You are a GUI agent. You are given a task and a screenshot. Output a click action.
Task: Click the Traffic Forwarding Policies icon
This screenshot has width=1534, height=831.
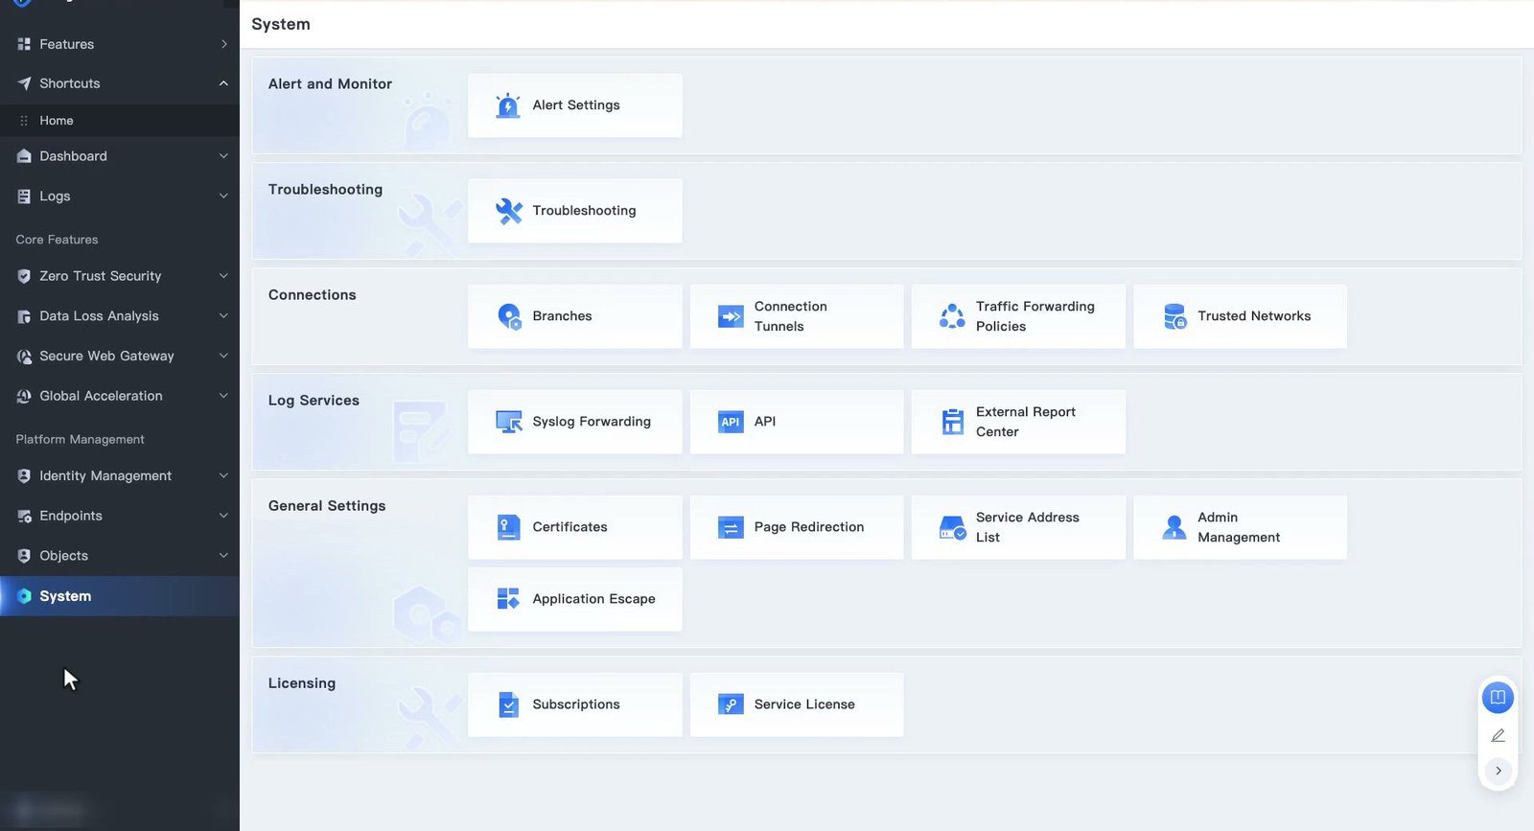[x=952, y=316]
